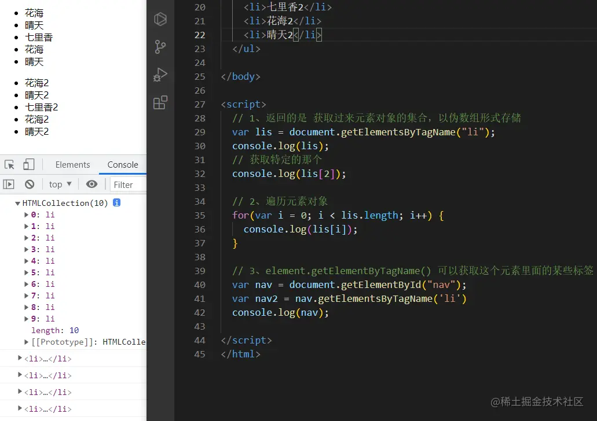Click line number 35 in the editor gutter
Image resolution: width=597 pixels, height=421 pixels.
tap(200, 215)
